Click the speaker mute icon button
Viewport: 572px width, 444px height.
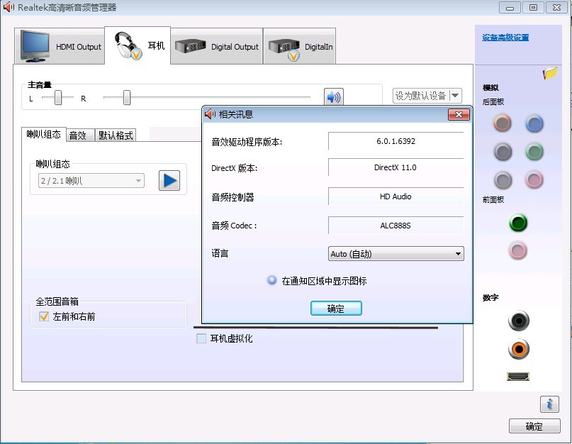coord(333,97)
